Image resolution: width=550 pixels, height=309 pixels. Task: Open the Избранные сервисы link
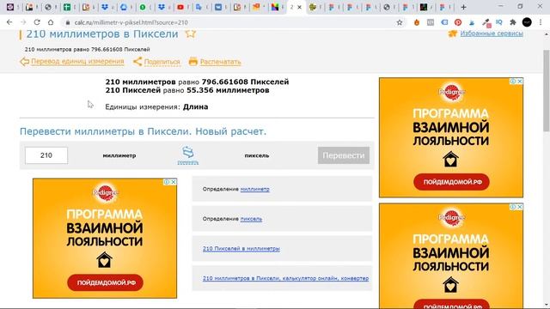click(x=492, y=33)
